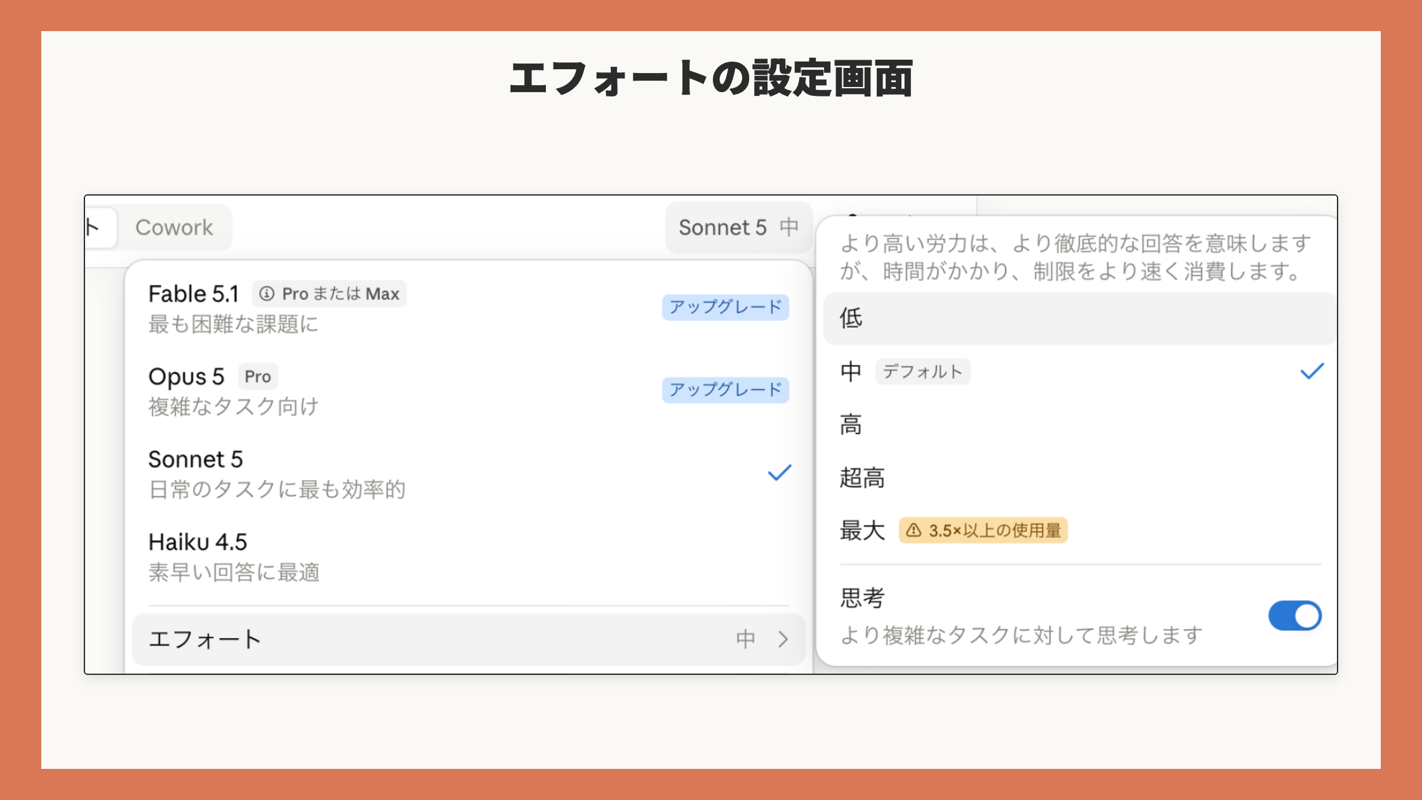The height and width of the screenshot is (800, 1422).
Task: Click アップグレード button for Fable 5.1
Action: click(x=726, y=307)
